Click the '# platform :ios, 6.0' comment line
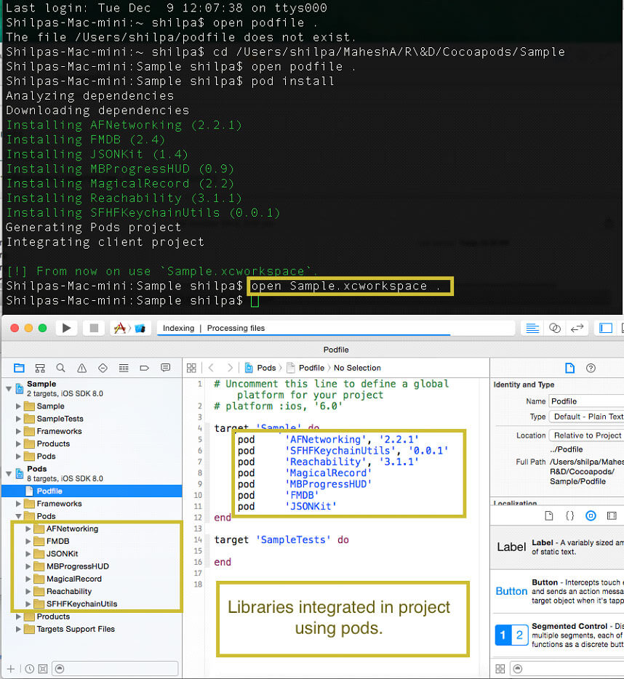Screen dimensions: 624x679 tap(279, 406)
